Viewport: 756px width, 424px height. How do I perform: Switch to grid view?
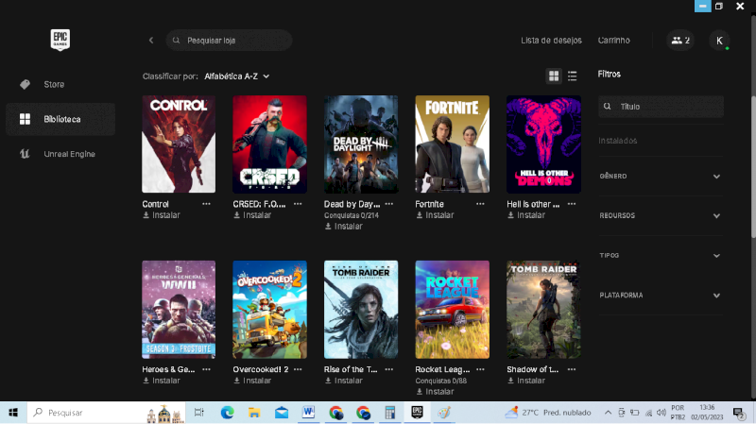click(x=554, y=76)
